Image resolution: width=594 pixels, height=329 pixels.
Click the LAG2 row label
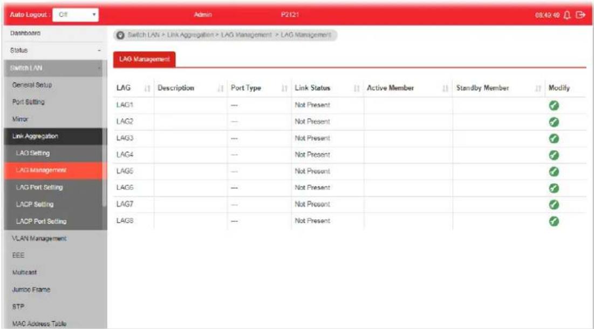[125, 122]
